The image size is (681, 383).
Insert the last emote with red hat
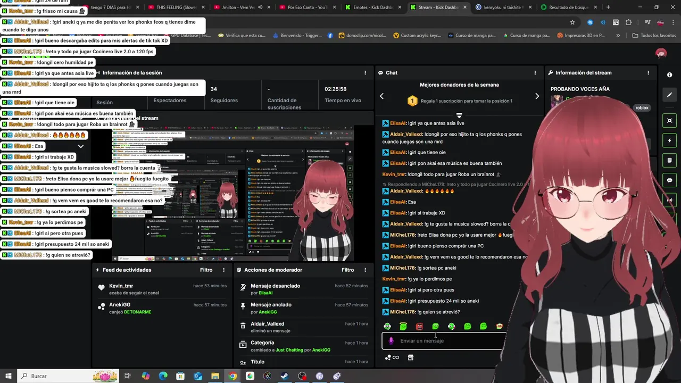coord(499,326)
